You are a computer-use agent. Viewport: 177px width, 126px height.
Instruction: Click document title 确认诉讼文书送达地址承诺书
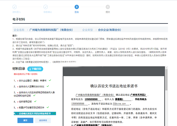coord(114,86)
